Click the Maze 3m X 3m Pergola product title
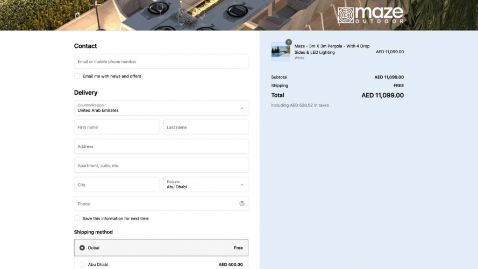Screen dimensions: 478x269 332,49
